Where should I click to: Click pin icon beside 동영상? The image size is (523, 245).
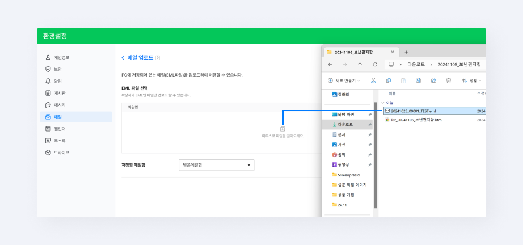(x=370, y=164)
